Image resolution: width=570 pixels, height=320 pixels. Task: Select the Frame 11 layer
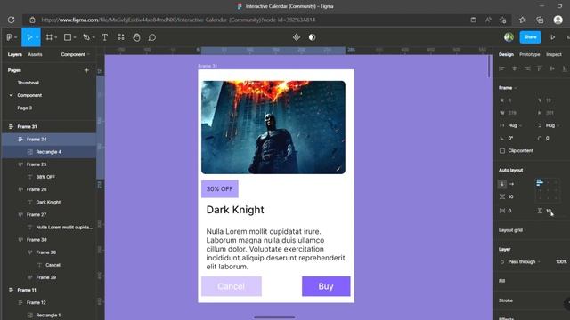[x=49, y=290]
